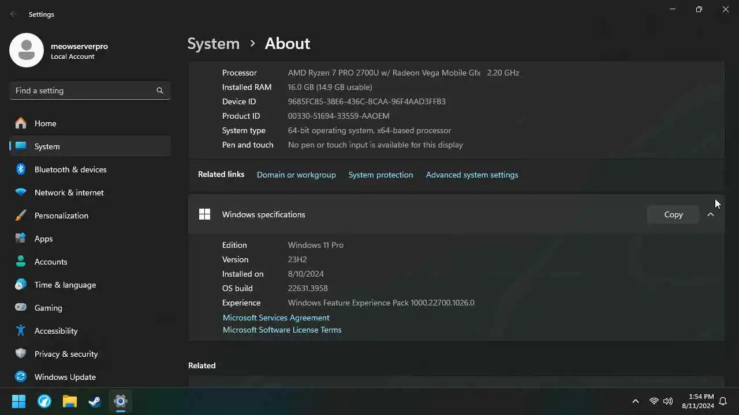Open Microsoft Software License Terms link

click(282, 330)
